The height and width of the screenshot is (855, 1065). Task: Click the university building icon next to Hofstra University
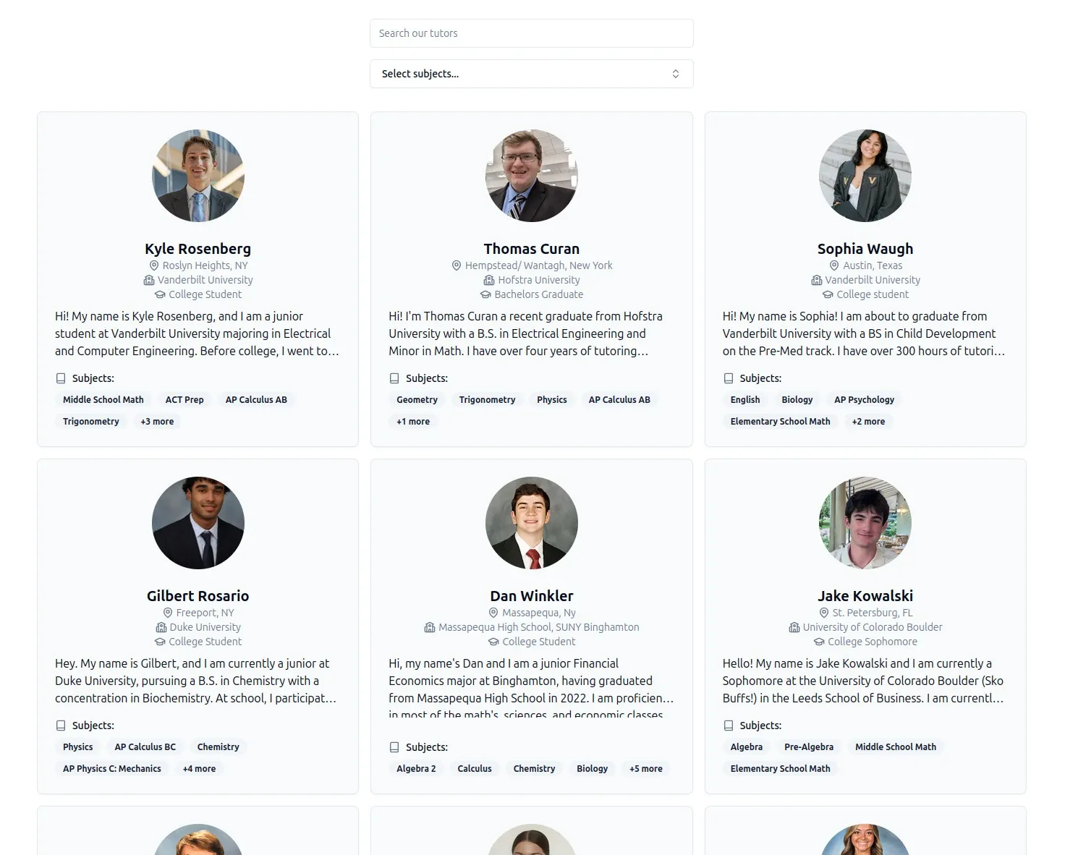(x=489, y=280)
